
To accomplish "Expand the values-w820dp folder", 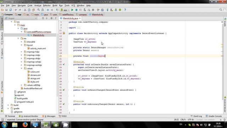I will click(22, 85).
